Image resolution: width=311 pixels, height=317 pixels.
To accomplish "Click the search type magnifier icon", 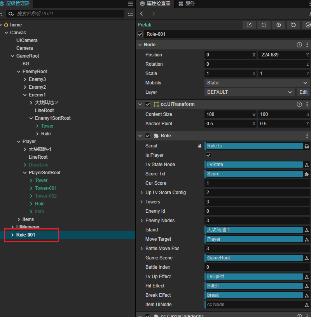I will (x=11, y=14).
